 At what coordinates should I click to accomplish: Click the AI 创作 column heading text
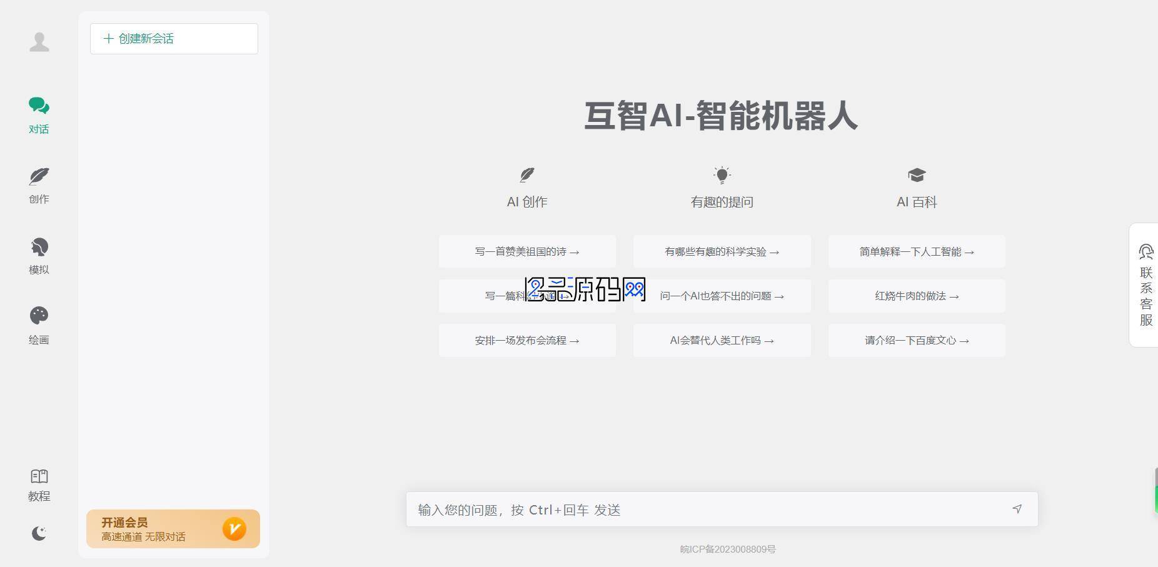(527, 202)
